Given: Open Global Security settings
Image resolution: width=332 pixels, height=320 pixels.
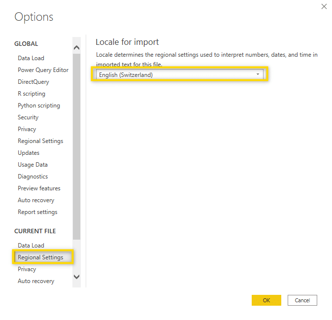Looking at the screenshot, I should coord(28,117).
